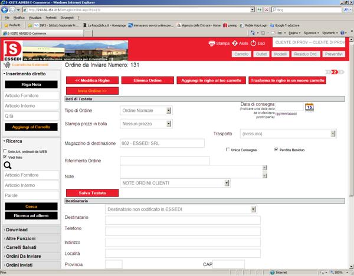Click the Salva Testata button
Image resolution: width=354 pixels, height=276 pixels.
click(x=92, y=193)
